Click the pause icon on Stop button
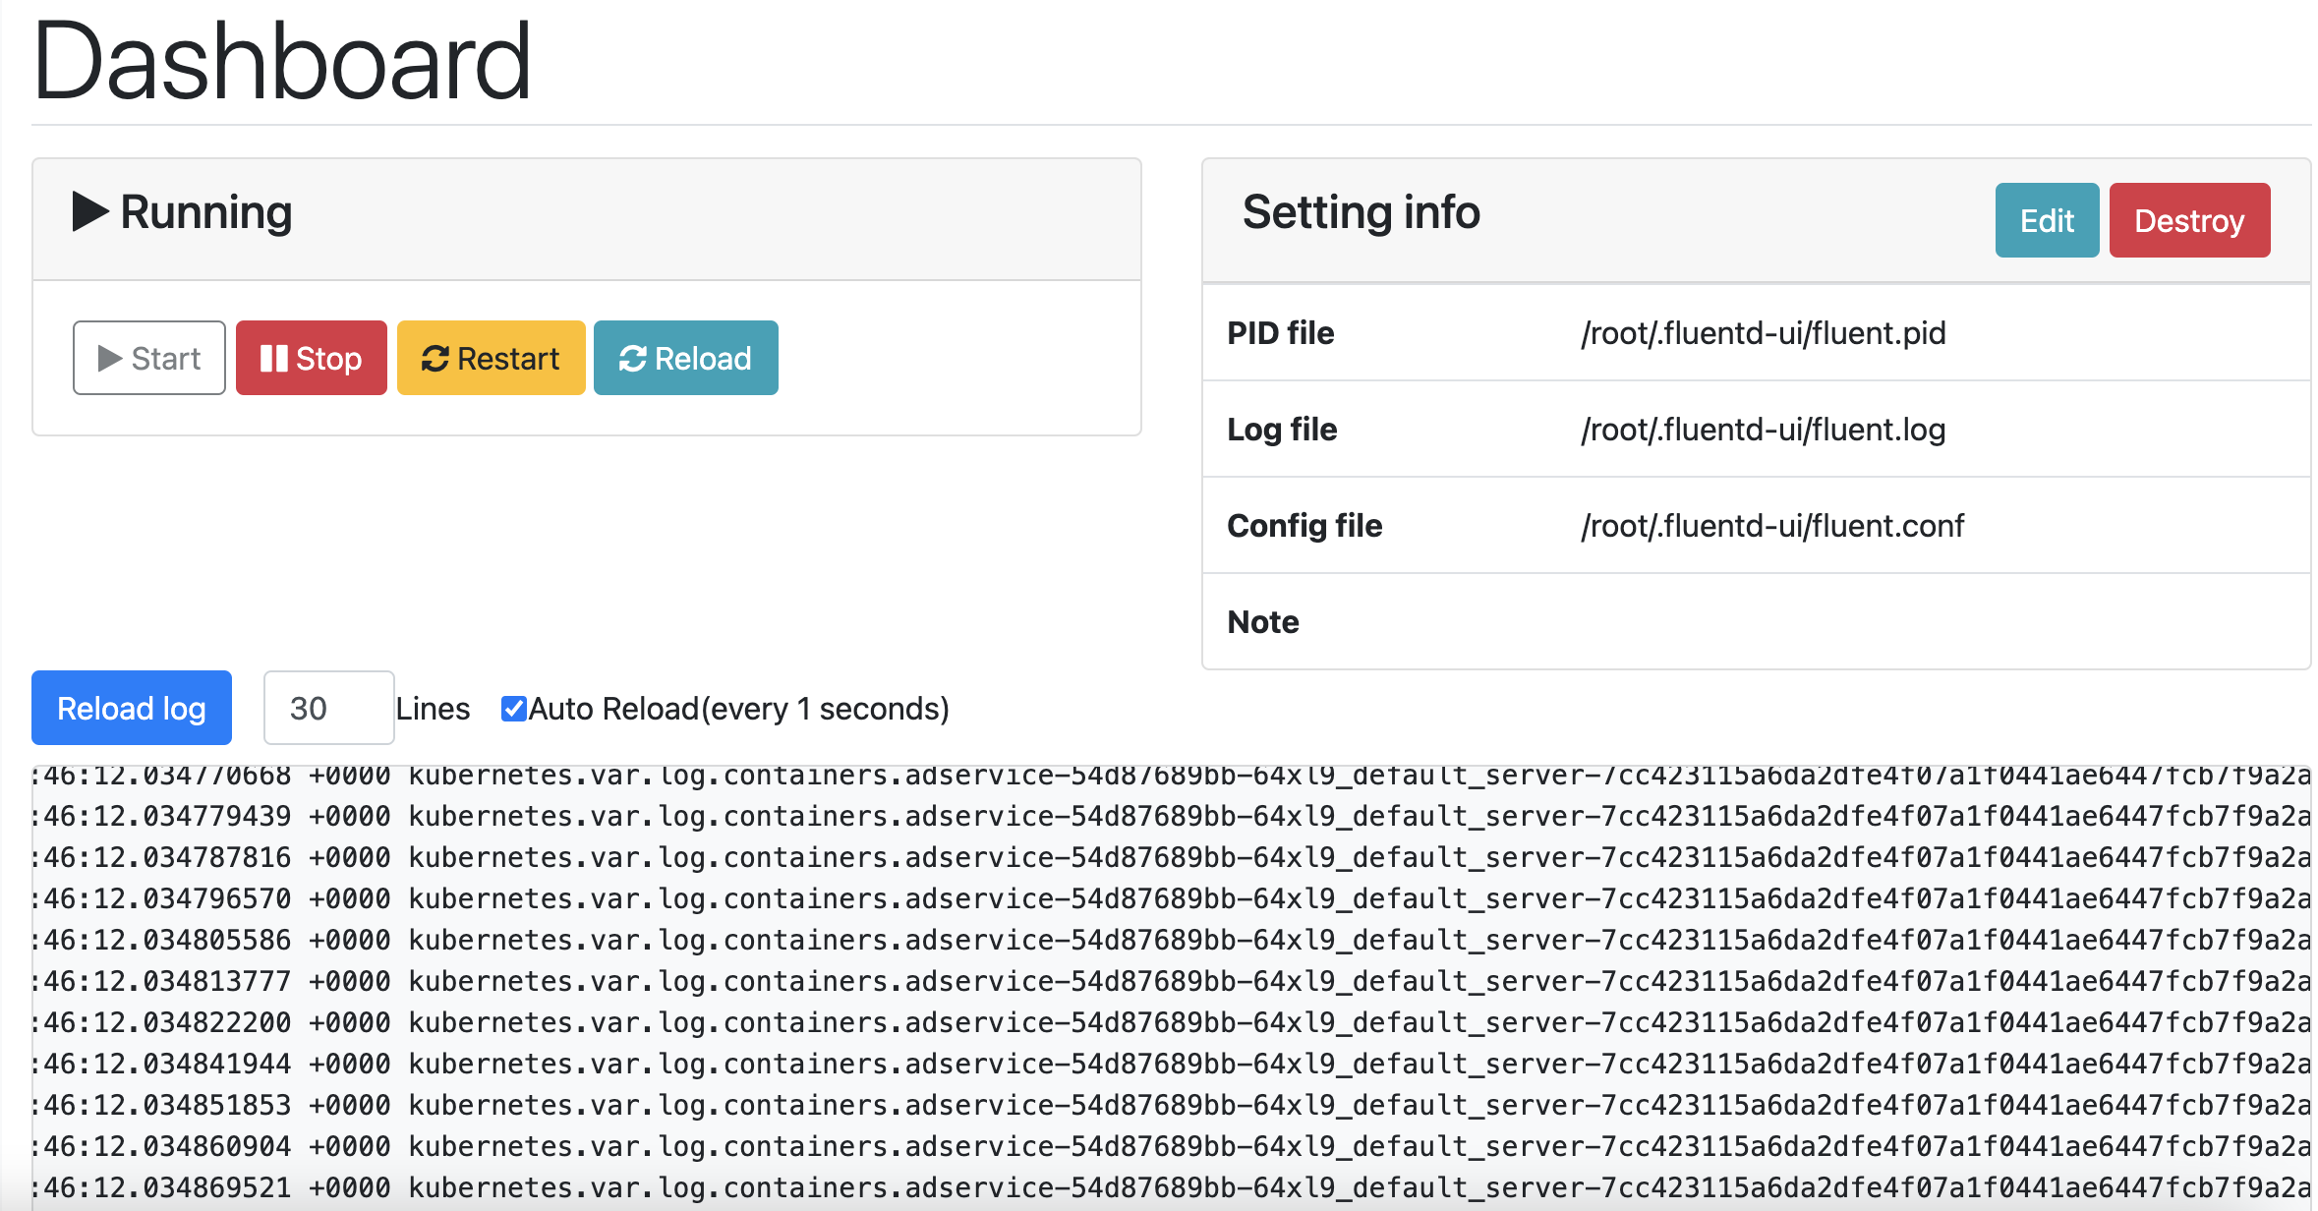The image size is (2318, 1211). click(x=273, y=359)
